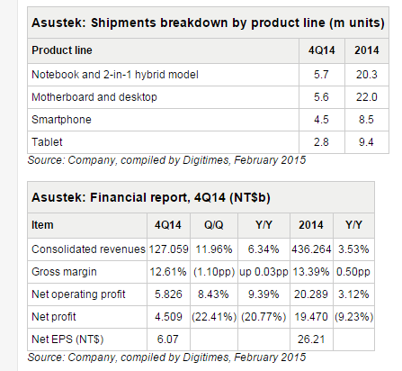Viewport: 402px width, 371px height.
Task: Click the 22.0 motherboard 2014 shipment value
Action: pyautogui.click(x=367, y=97)
